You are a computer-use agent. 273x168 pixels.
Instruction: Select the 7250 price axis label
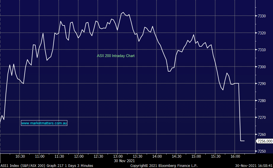(x=262, y=151)
